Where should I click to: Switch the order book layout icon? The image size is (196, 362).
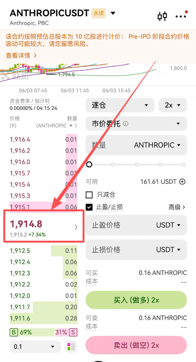[71, 347]
